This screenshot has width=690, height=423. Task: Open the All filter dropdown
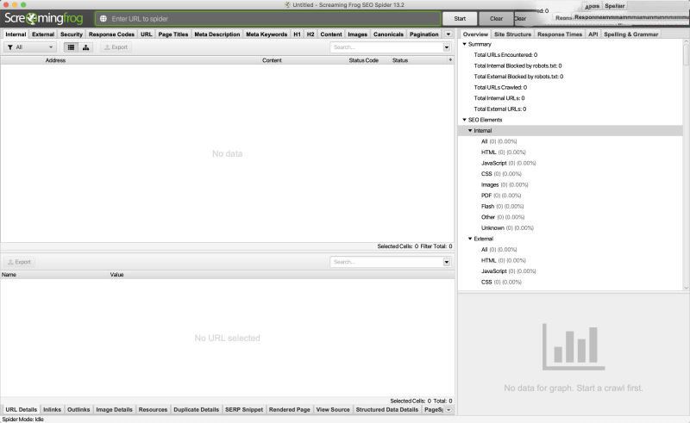(30, 47)
